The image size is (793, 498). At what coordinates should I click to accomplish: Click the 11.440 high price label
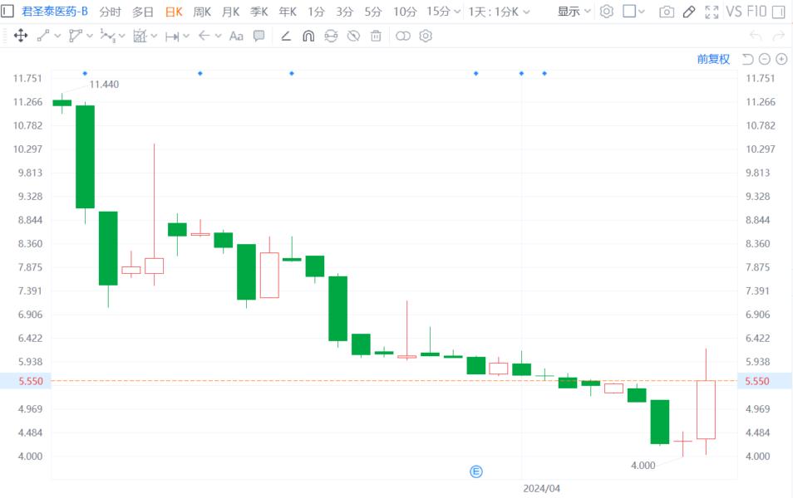[104, 85]
